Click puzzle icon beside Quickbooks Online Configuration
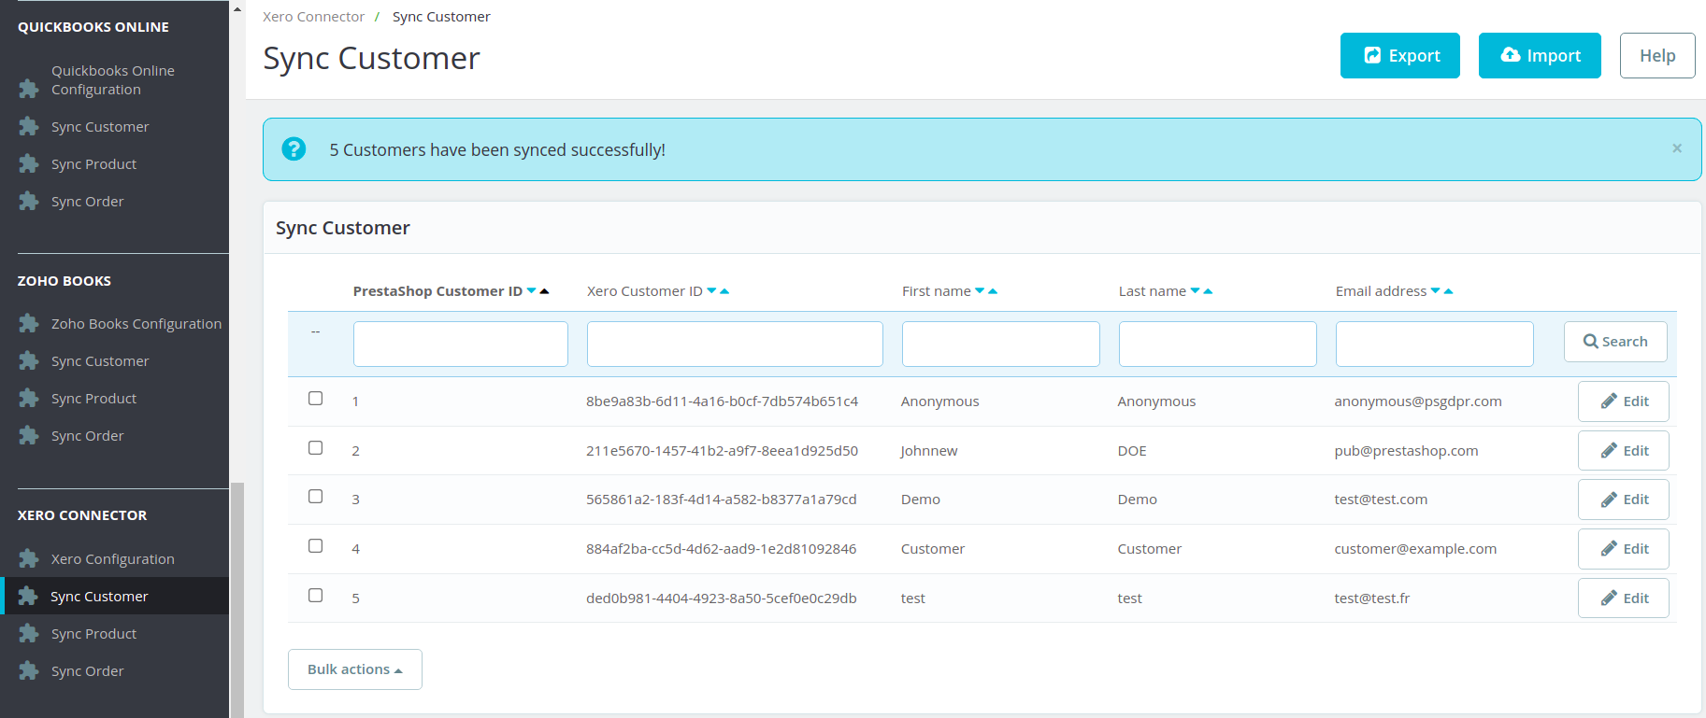Viewport: 1706px width, 718px height. tap(29, 89)
